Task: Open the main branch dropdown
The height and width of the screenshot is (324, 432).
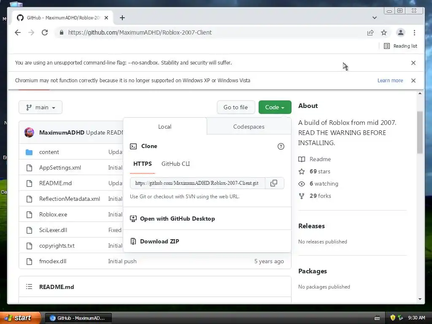Action: [x=40, y=107]
